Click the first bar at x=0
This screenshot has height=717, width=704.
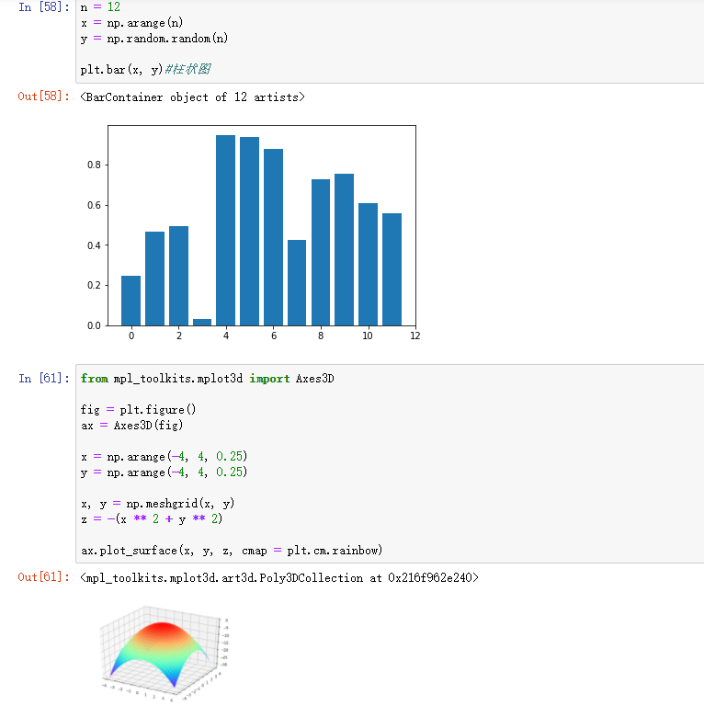point(131,301)
